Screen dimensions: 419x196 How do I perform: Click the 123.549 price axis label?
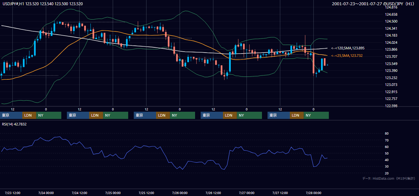[x=391, y=64]
